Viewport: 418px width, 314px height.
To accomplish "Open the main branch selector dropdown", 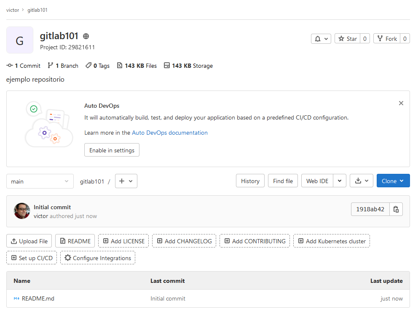I will pos(40,181).
